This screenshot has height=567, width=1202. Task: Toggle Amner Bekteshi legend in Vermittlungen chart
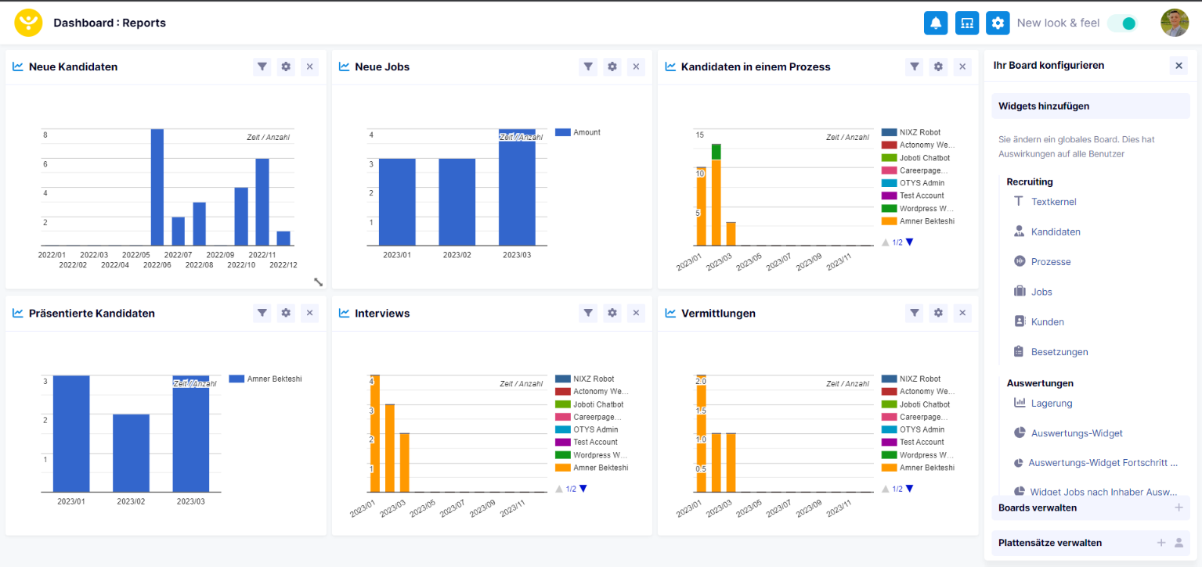[926, 468]
